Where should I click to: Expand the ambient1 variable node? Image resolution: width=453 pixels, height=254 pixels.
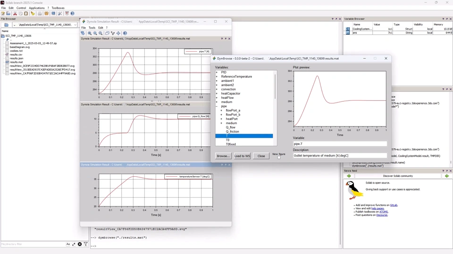(x=217, y=81)
